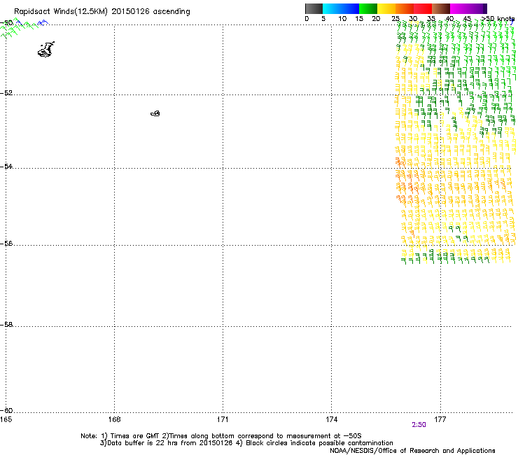Click the latitude label '-60'
The width and height of the screenshot is (518, 455).
(6, 410)
